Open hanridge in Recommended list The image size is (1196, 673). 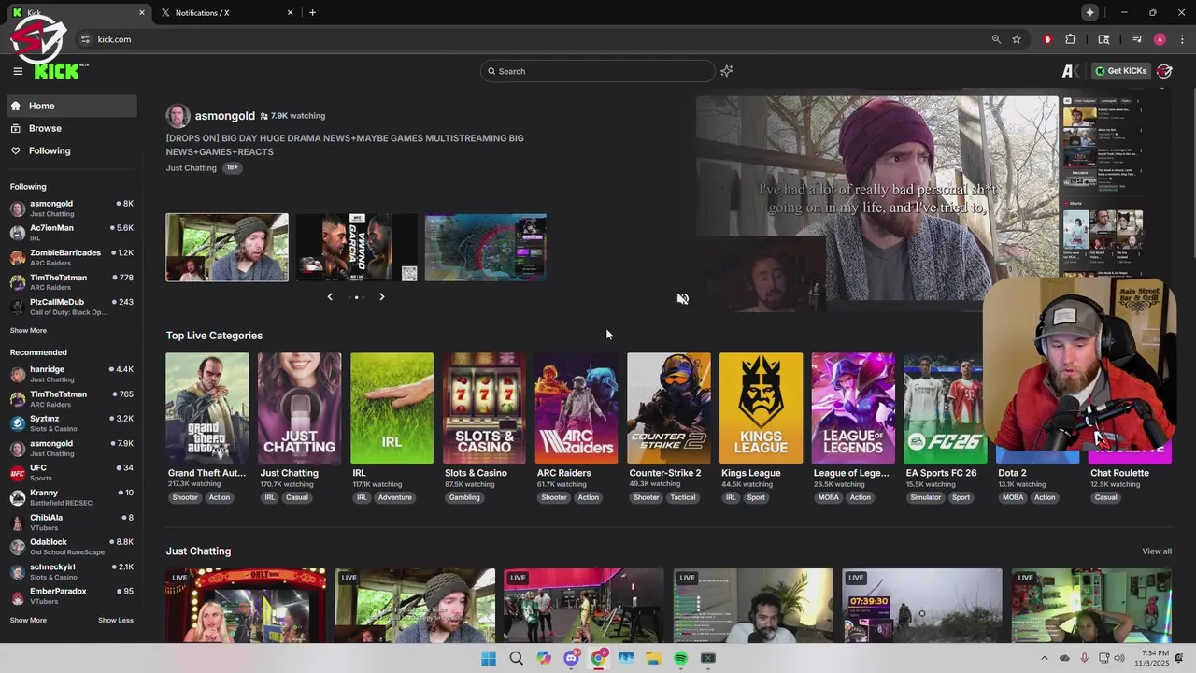pos(71,374)
